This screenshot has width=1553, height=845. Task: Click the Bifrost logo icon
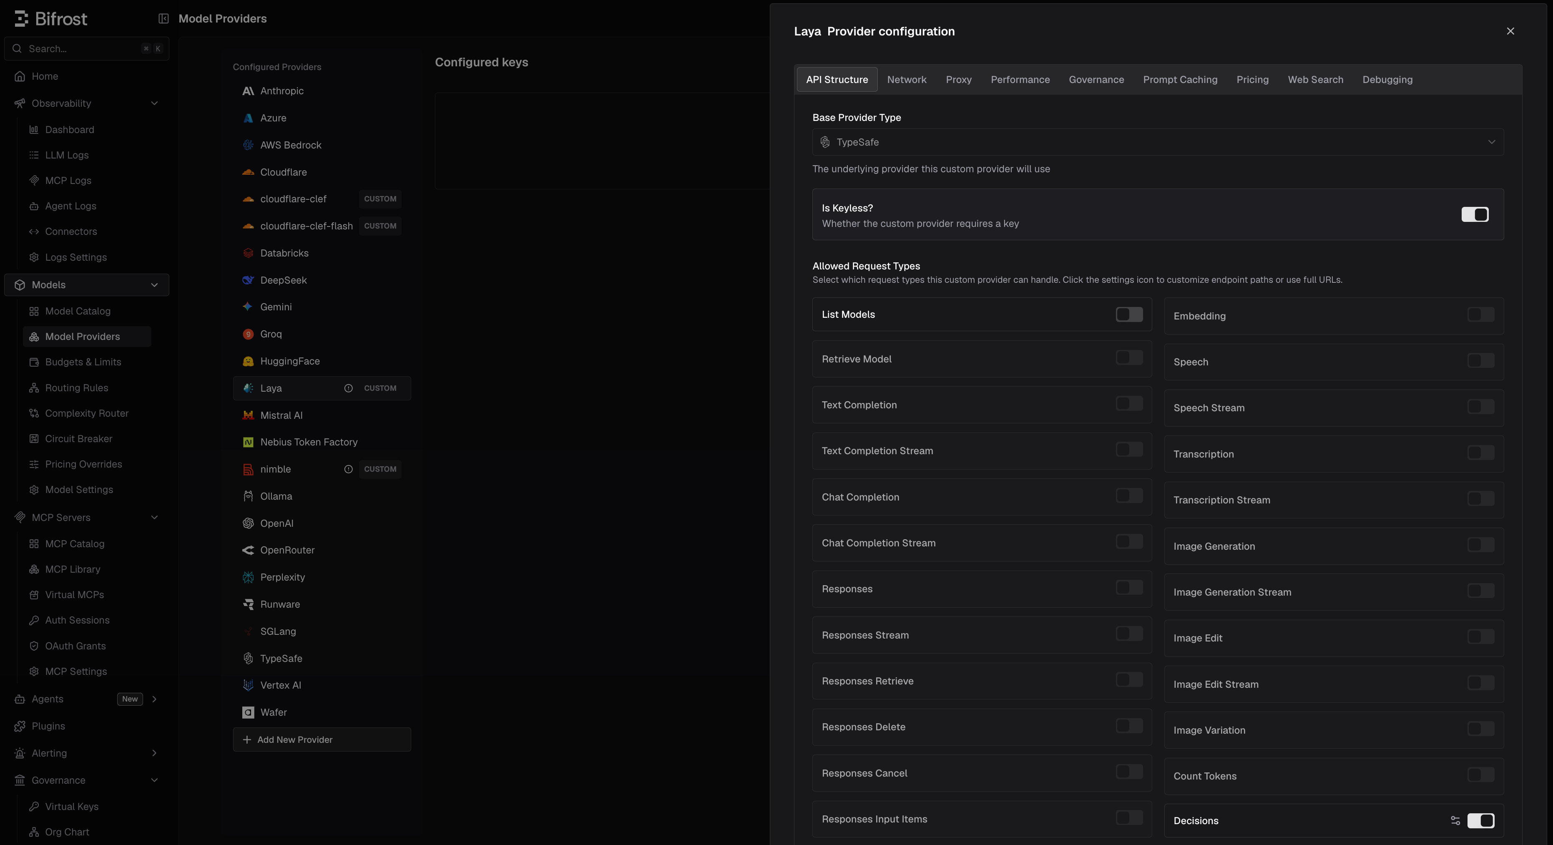(x=21, y=19)
